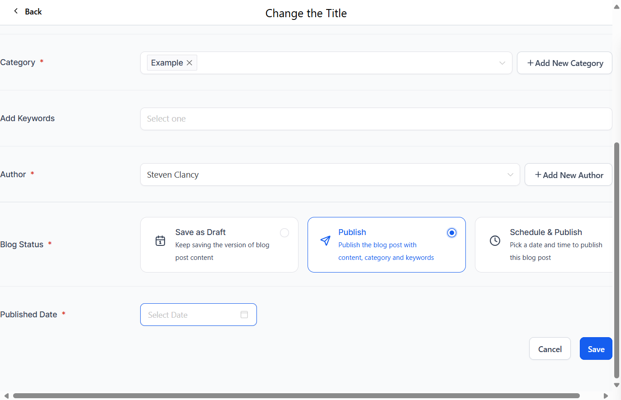This screenshot has height=400, width=621.
Task: Click the Save as Draft calendar icon
Action: click(161, 241)
